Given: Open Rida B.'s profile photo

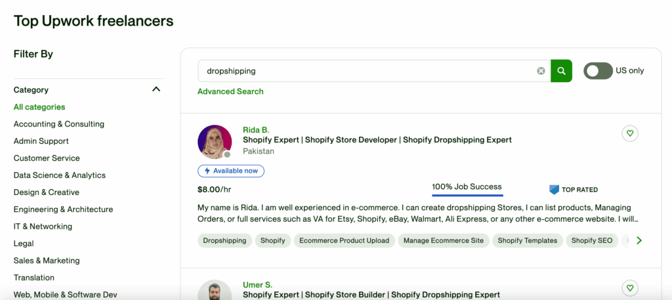Looking at the screenshot, I should point(215,142).
